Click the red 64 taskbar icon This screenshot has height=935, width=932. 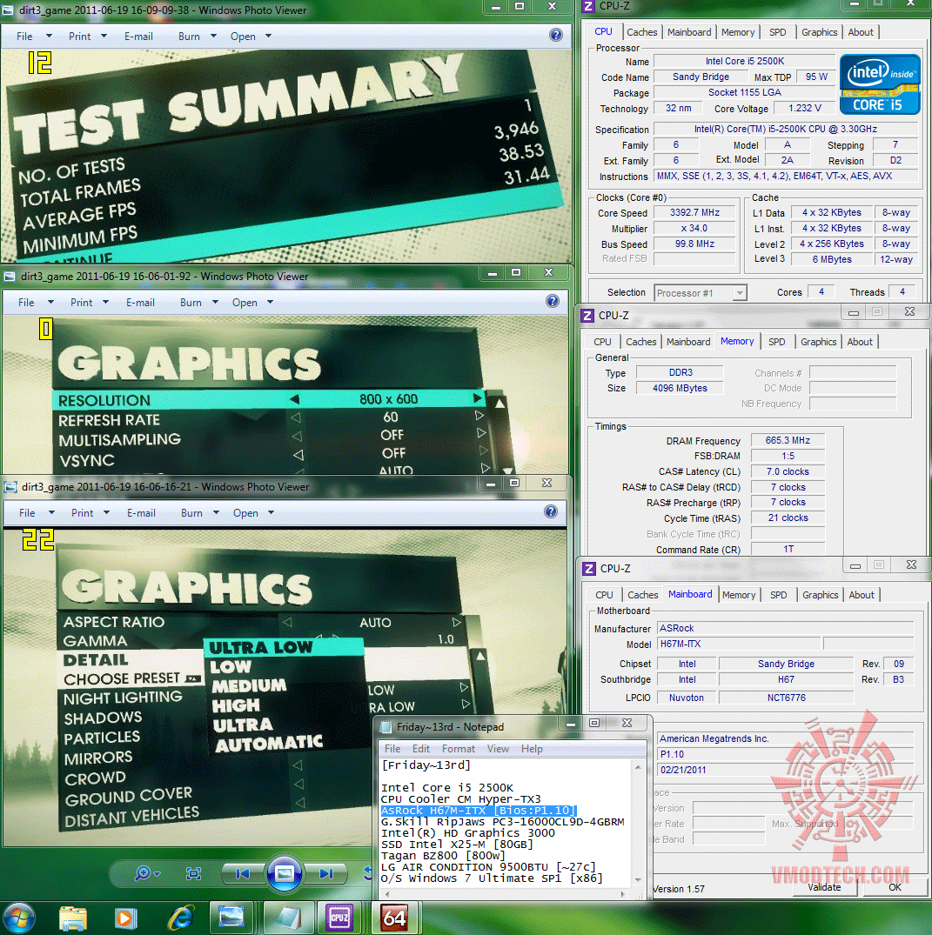(394, 918)
